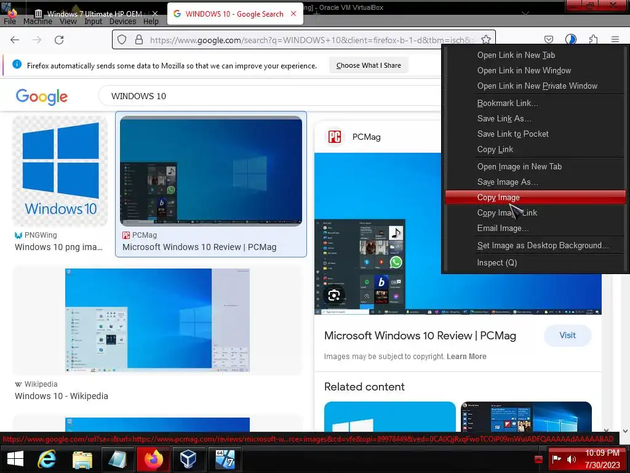630x473 pixels.
Task: Click the info icon in the notification bar
Action: (17, 64)
